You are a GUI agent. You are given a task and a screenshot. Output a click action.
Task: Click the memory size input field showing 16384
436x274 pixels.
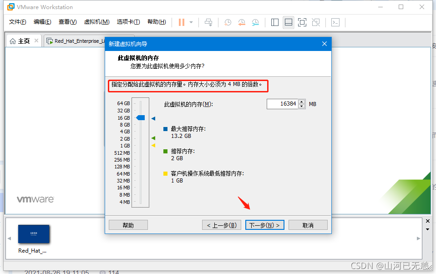click(282, 104)
